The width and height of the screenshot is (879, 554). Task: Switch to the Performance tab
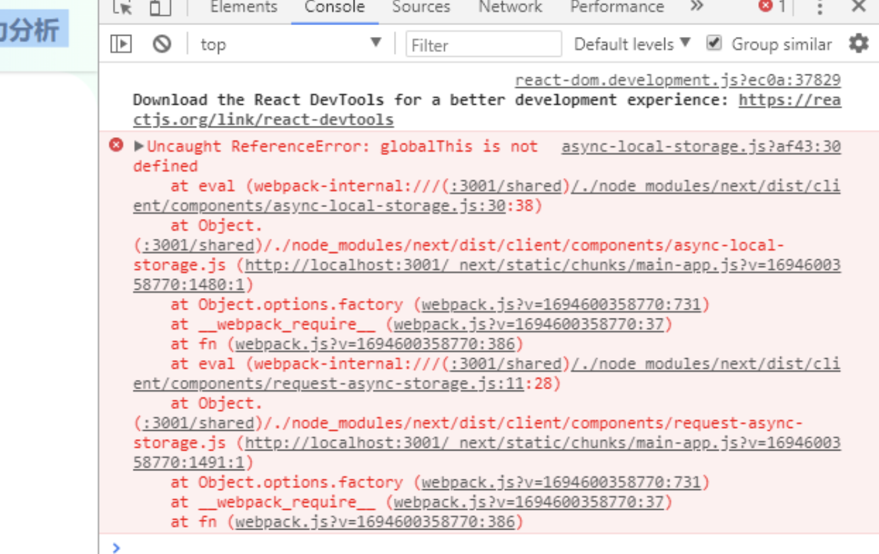(x=617, y=7)
